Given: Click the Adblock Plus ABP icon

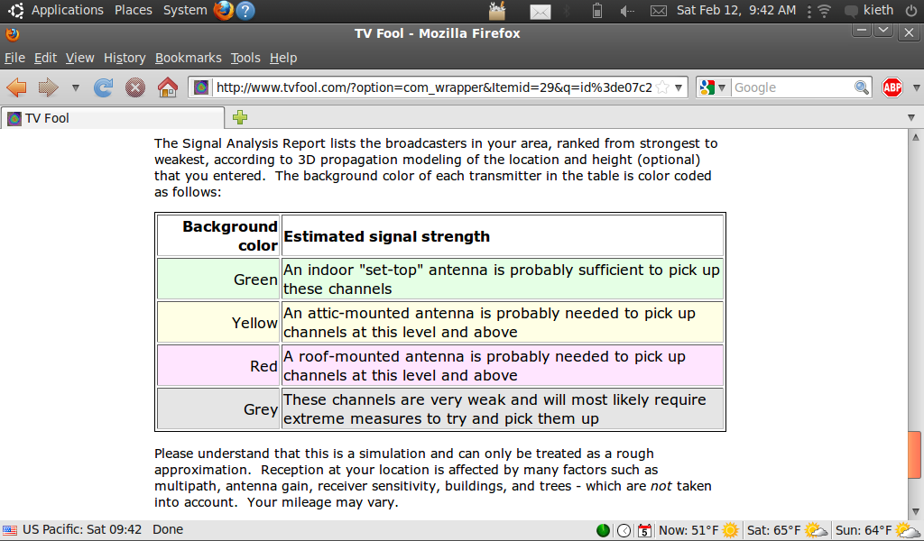Looking at the screenshot, I should [x=892, y=87].
